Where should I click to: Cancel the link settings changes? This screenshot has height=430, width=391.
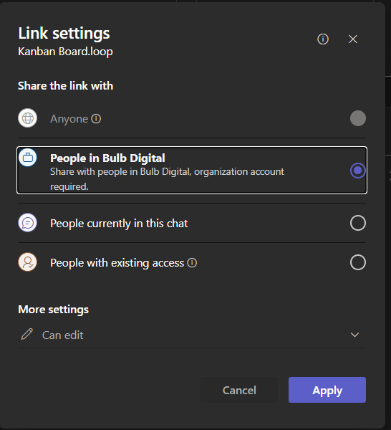click(239, 390)
